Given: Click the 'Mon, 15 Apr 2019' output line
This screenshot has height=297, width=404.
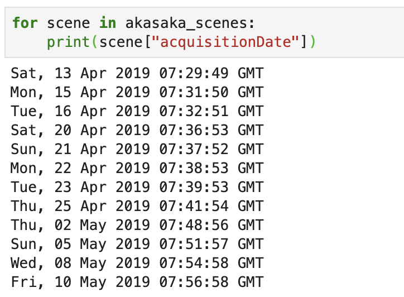Looking at the screenshot, I should click(x=137, y=92).
